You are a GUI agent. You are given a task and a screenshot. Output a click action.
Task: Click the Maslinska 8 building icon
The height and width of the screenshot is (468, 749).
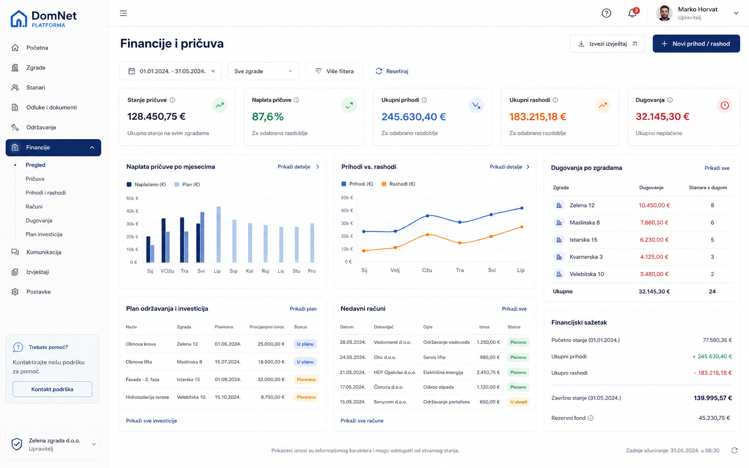point(559,223)
